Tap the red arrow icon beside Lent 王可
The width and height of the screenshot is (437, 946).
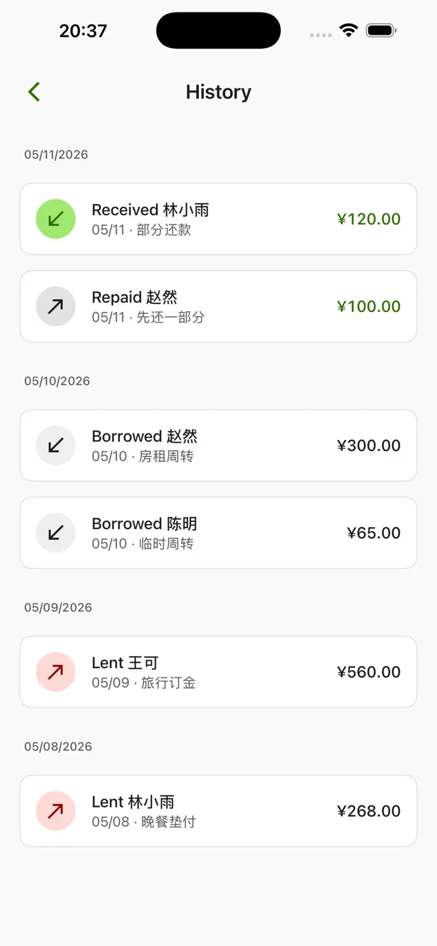(56, 672)
